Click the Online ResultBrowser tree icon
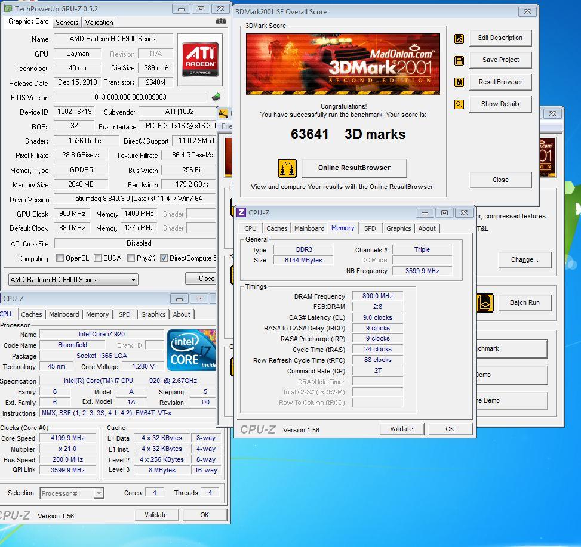Screen dimensions: 581x547 tap(287, 168)
